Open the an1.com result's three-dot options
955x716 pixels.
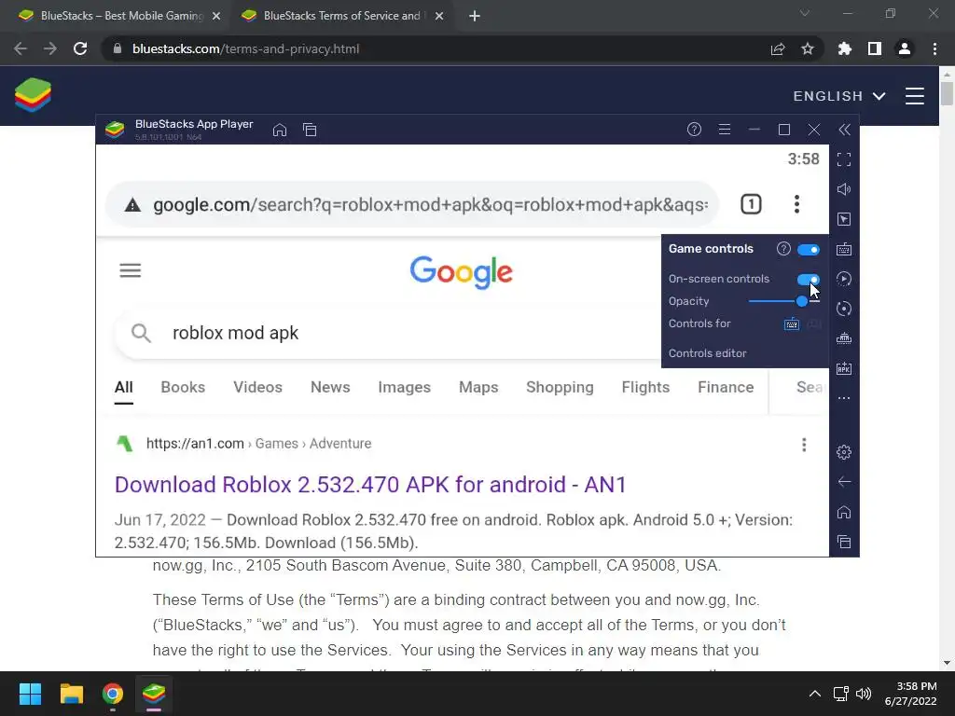tap(804, 445)
